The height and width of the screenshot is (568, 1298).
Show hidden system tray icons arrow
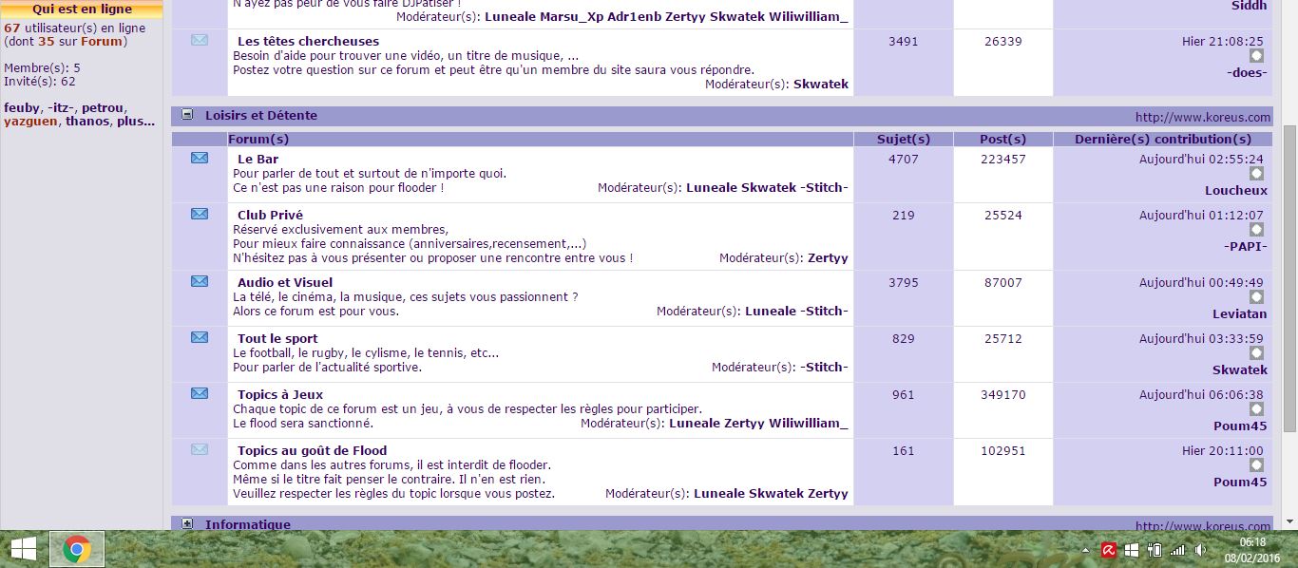(x=1085, y=550)
